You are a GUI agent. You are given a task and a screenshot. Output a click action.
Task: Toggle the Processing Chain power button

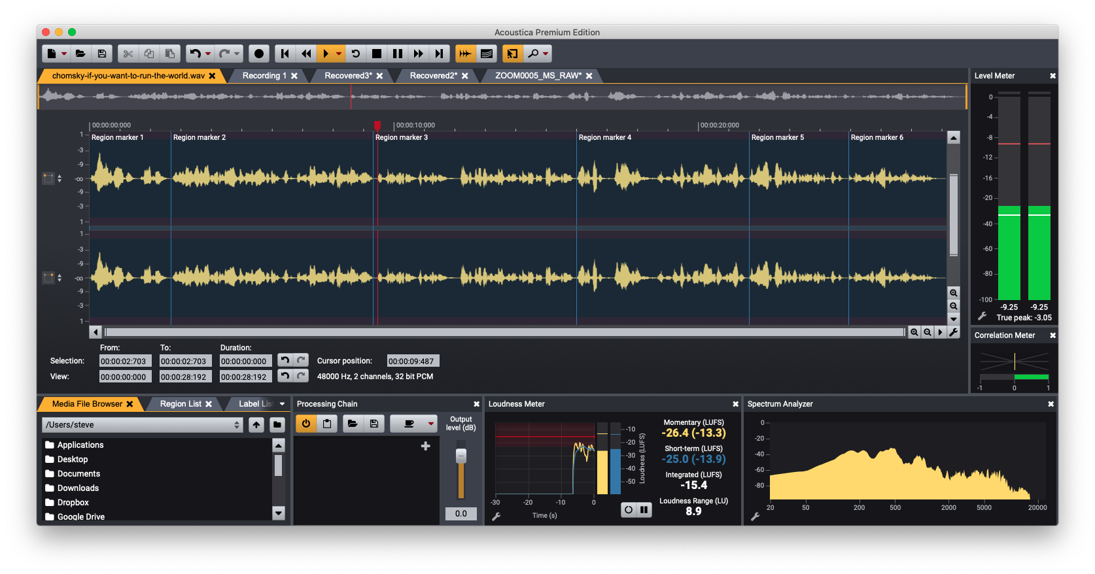pos(305,424)
